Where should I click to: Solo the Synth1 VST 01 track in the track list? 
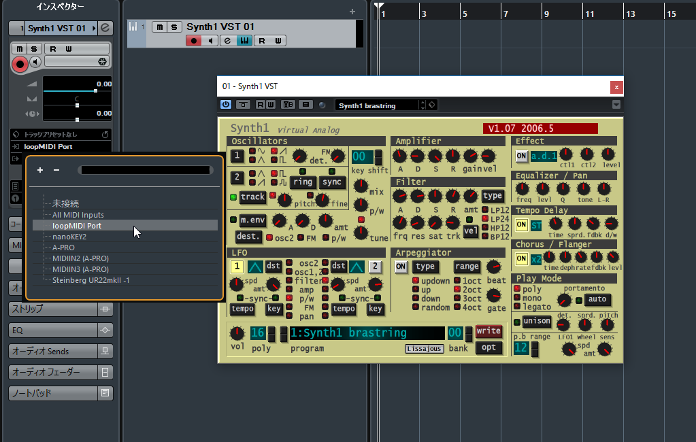pos(174,27)
